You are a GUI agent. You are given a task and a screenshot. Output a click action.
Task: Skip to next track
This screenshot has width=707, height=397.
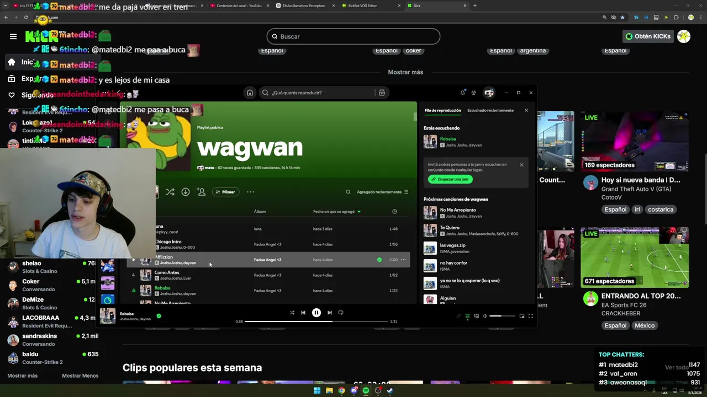(x=330, y=313)
